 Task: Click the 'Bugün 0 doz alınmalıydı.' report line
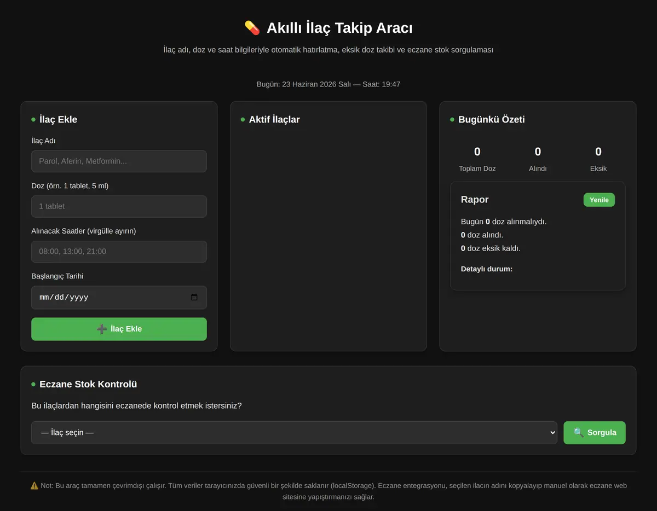pyautogui.click(x=504, y=222)
